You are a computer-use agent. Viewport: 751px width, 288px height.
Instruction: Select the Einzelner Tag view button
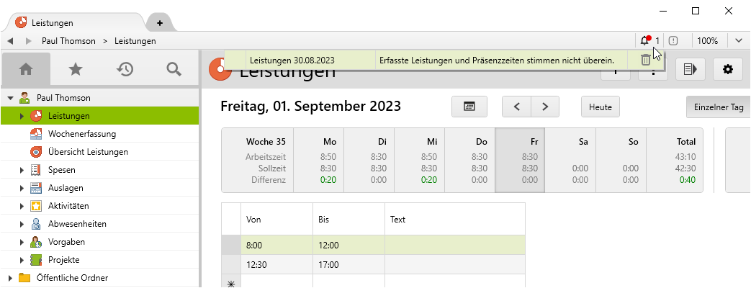point(718,107)
